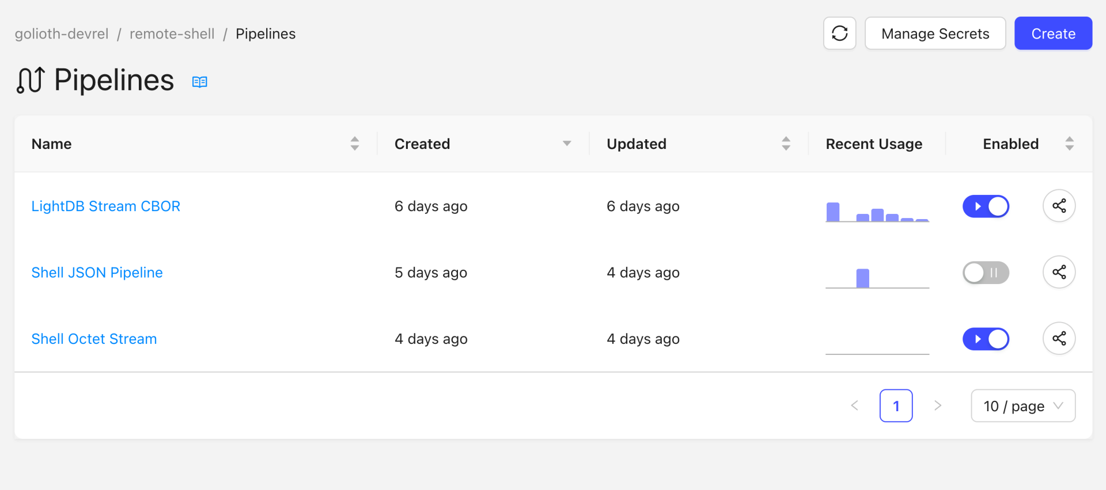The image size is (1106, 490).
Task: Click the refresh icon near Manage Secrets
Action: pos(839,33)
